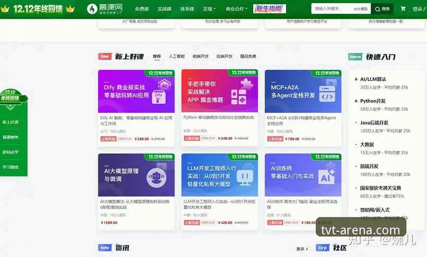
Task: Click the Grp badge beside 社区
Action: (x=323, y=248)
